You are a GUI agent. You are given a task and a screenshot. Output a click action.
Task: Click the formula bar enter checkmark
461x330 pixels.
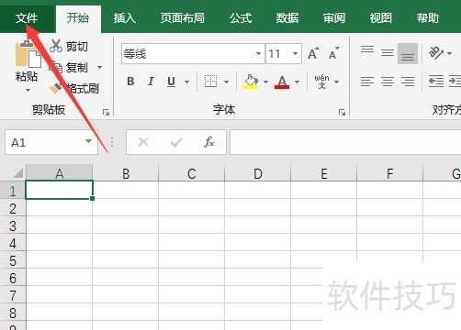tap(176, 142)
